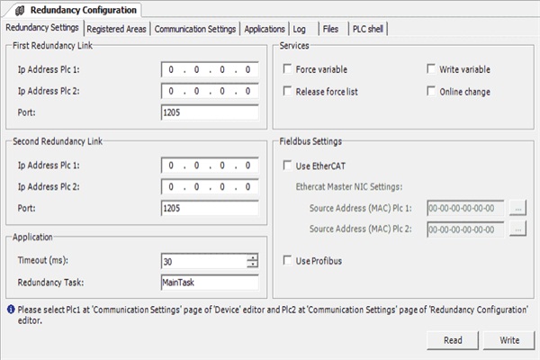The height and width of the screenshot is (360, 540).
Task: Decrease the Timeout value with down arrow
Action: pos(252,265)
